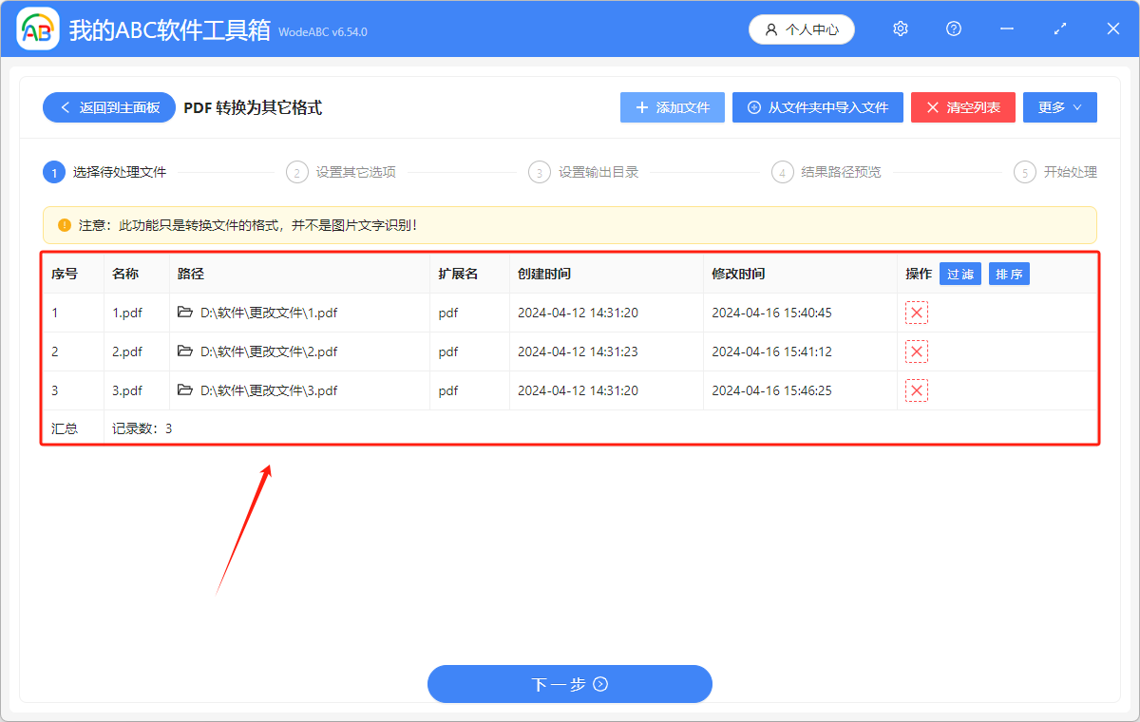
Task: Click the warning icon in the notice bar
Action: click(x=62, y=225)
